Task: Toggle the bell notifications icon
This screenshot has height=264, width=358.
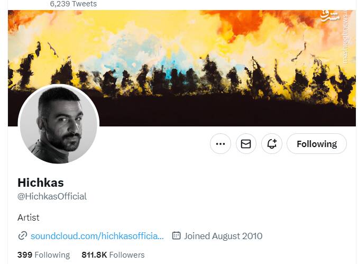Action: (272, 144)
